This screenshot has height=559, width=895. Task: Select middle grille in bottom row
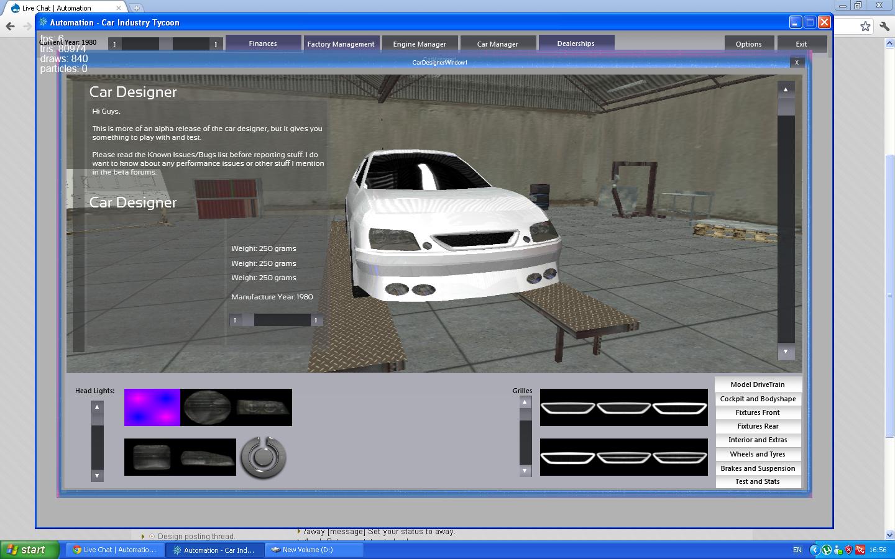pos(623,457)
